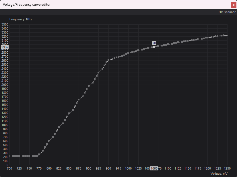
Task: Choose the curve point at 925 mV
Action: [x=98, y=73]
